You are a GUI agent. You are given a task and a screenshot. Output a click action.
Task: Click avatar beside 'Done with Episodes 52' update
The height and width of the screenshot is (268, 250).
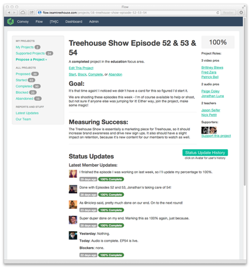[73, 189]
